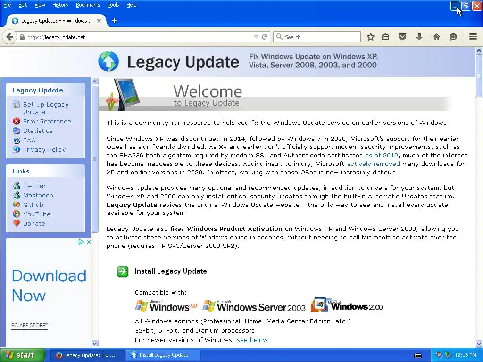Click the Donate heart icon

(x=17, y=223)
